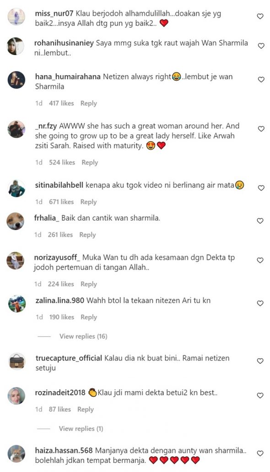Image resolution: width=270 pixels, height=472 pixels.
Task: Reply to the _nr.fzy comment
Action: pos(90,162)
